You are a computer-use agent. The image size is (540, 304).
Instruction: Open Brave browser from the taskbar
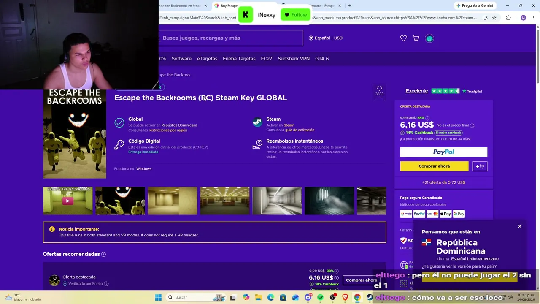[345, 297]
